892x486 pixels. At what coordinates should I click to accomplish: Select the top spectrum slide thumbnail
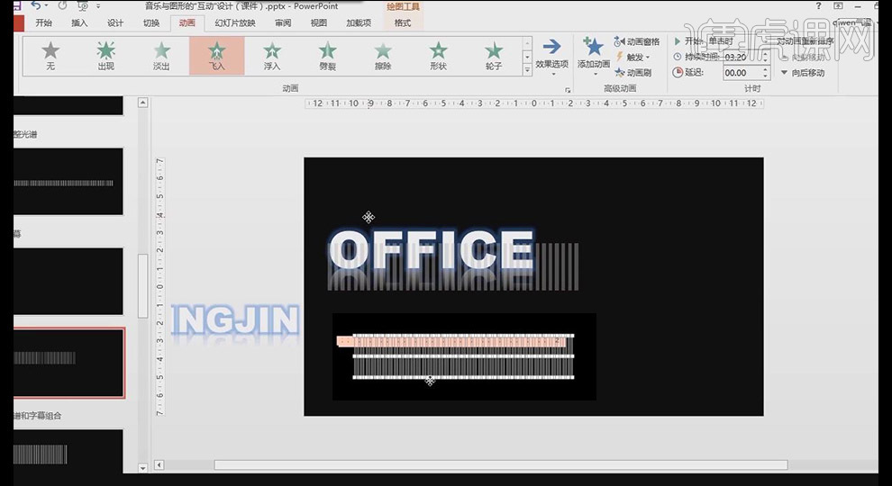click(x=68, y=183)
